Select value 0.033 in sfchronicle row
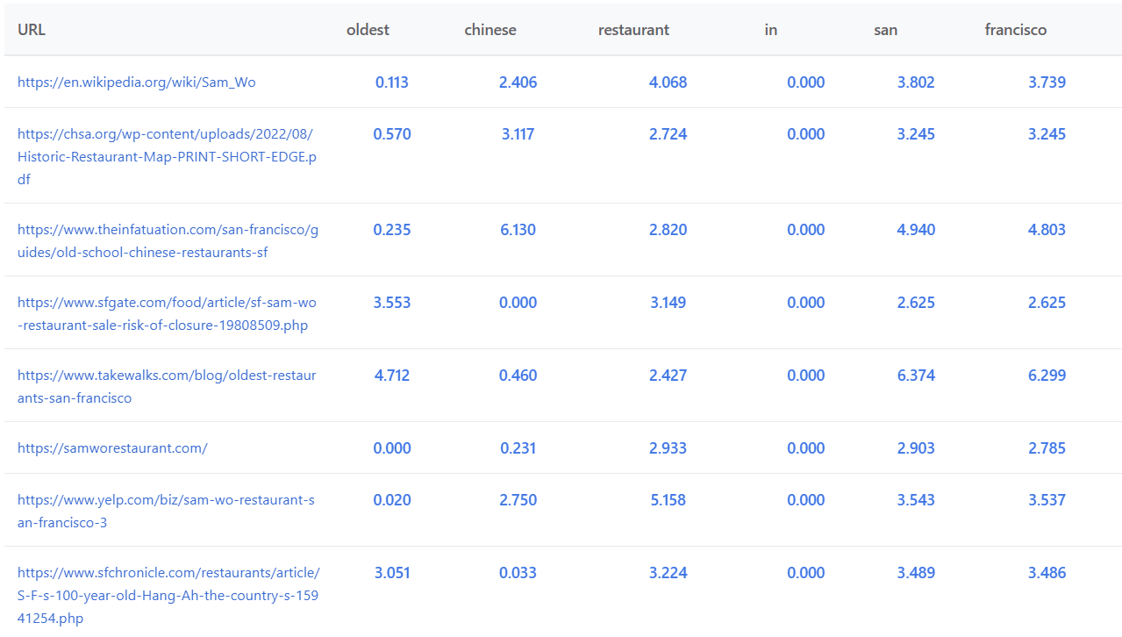This screenshot has width=1122, height=637. click(x=518, y=573)
